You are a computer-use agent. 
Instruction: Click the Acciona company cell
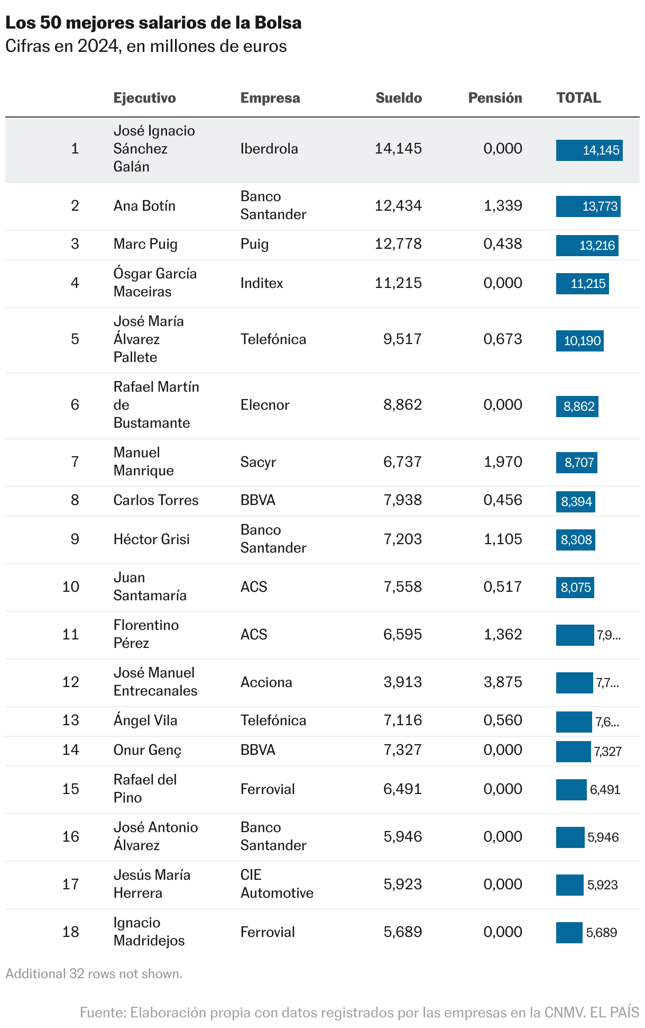point(266,682)
